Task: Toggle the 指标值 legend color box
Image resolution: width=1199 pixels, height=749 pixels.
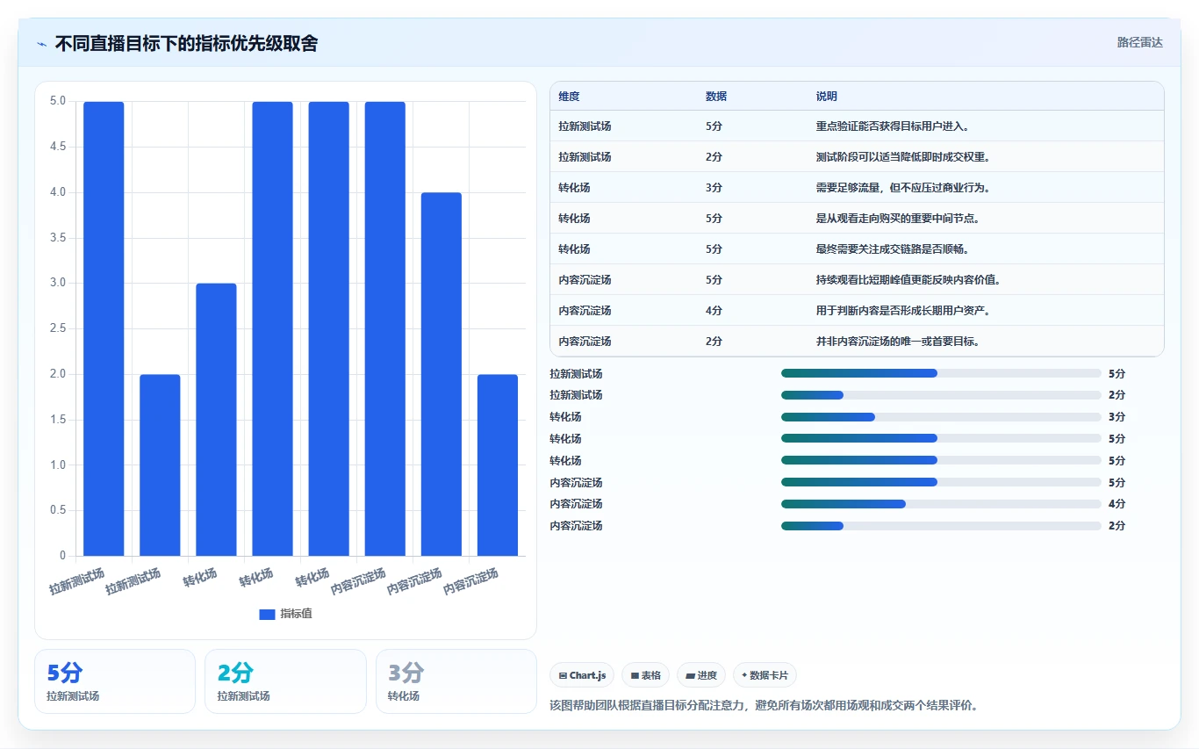Action: point(267,614)
